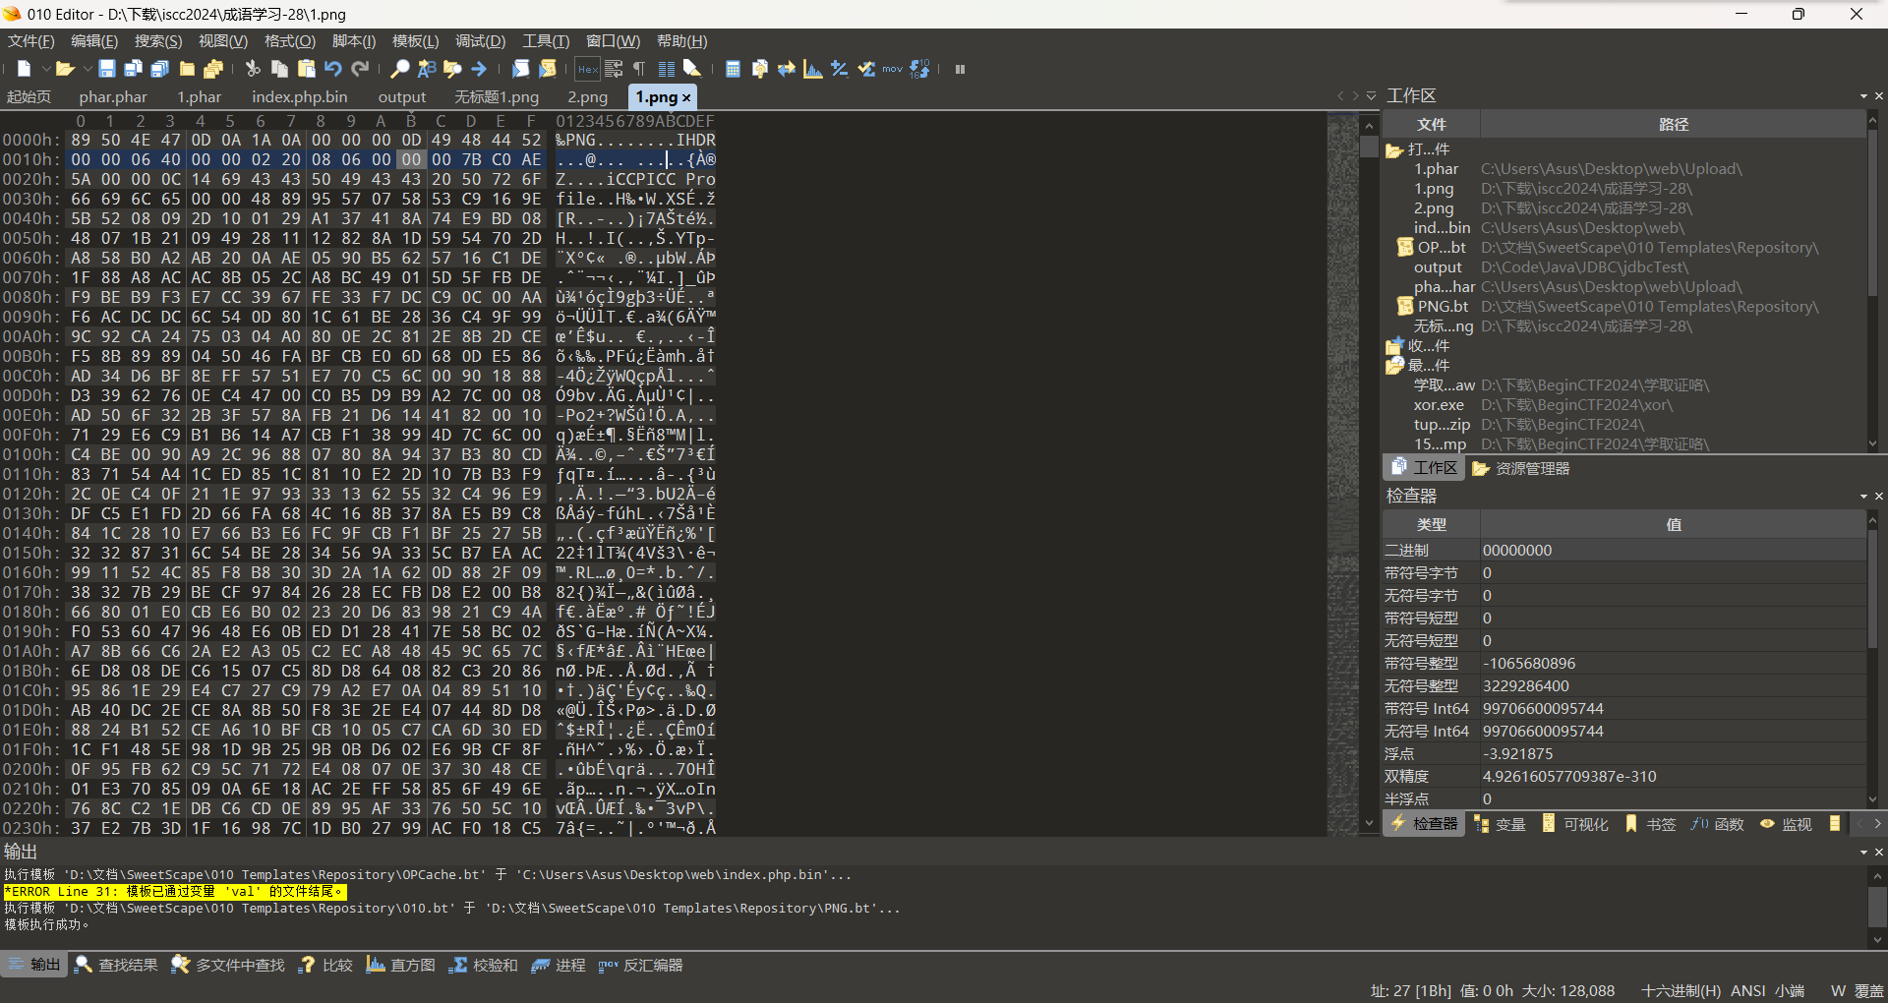Open dropdown arrow next to New icon

(x=45, y=69)
